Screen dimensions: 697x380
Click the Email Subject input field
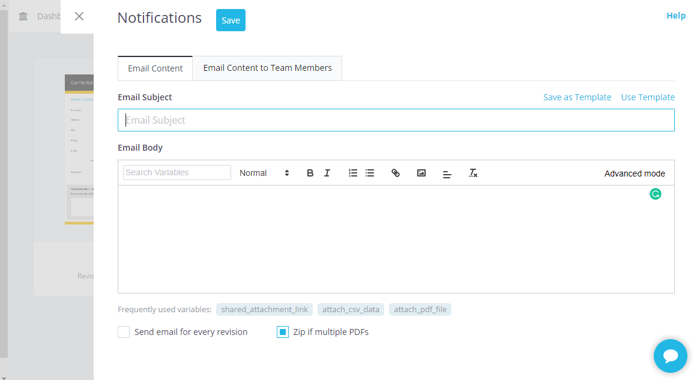pyautogui.click(x=396, y=120)
